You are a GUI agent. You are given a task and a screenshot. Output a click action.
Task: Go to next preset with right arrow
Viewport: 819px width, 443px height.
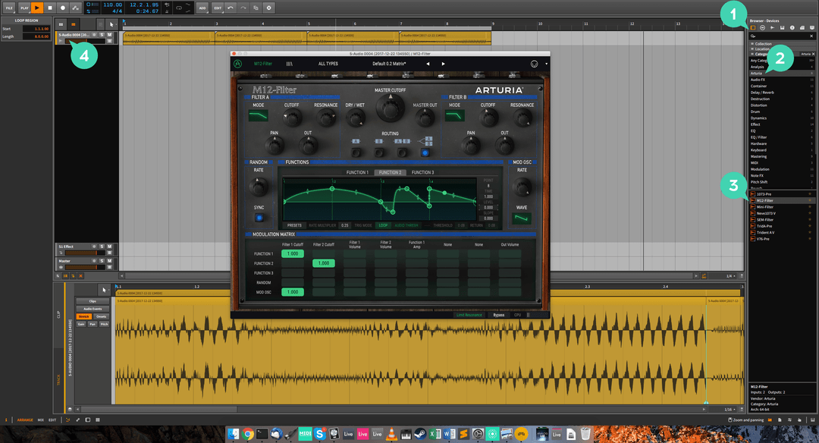pyautogui.click(x=444, y=64)
